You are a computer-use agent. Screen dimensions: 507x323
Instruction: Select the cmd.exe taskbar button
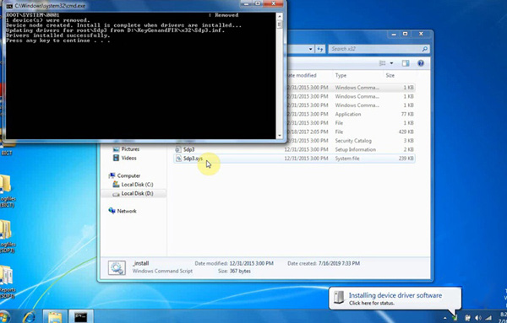(x=81, y=317)
